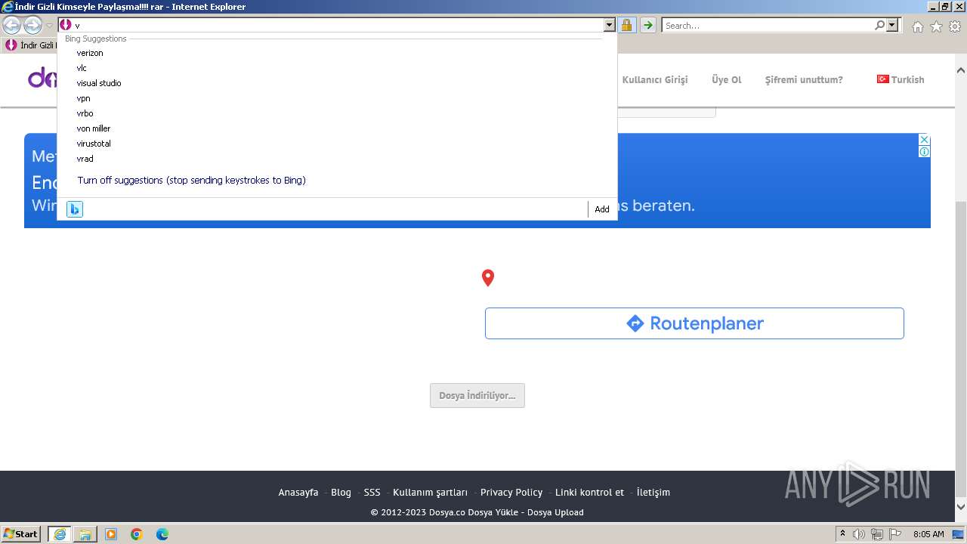
Task: Click the Turkish flag icon
Action: coord(882,79)
